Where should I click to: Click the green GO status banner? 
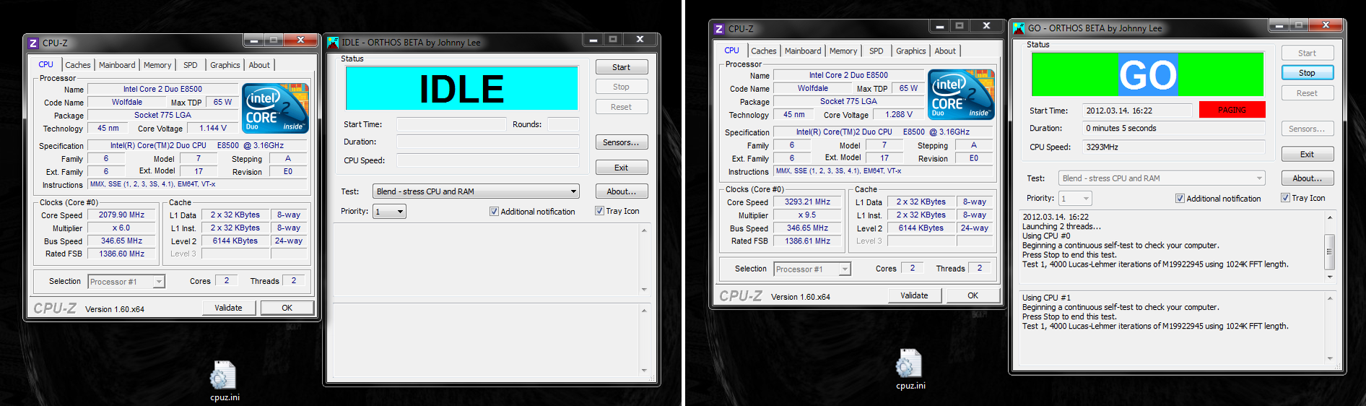1148,74
